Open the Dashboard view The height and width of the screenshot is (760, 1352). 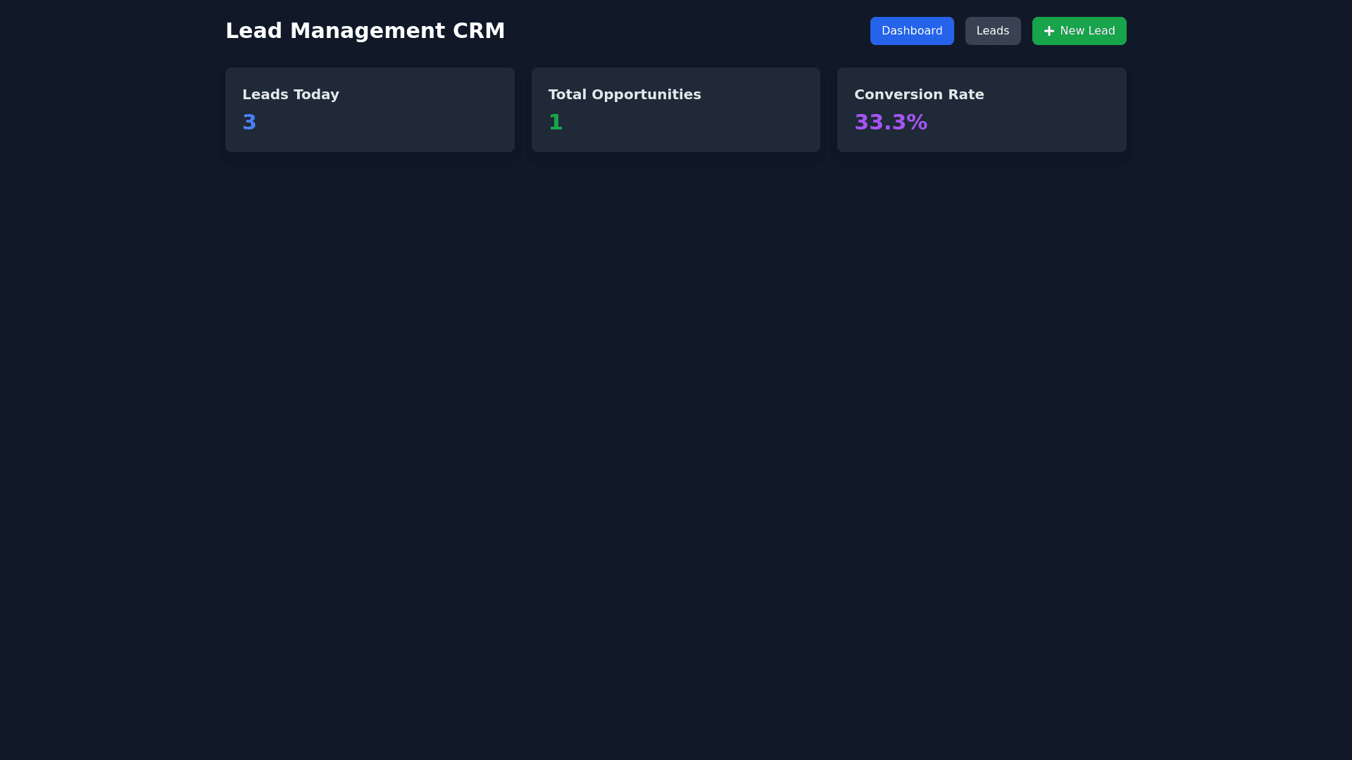911,31
